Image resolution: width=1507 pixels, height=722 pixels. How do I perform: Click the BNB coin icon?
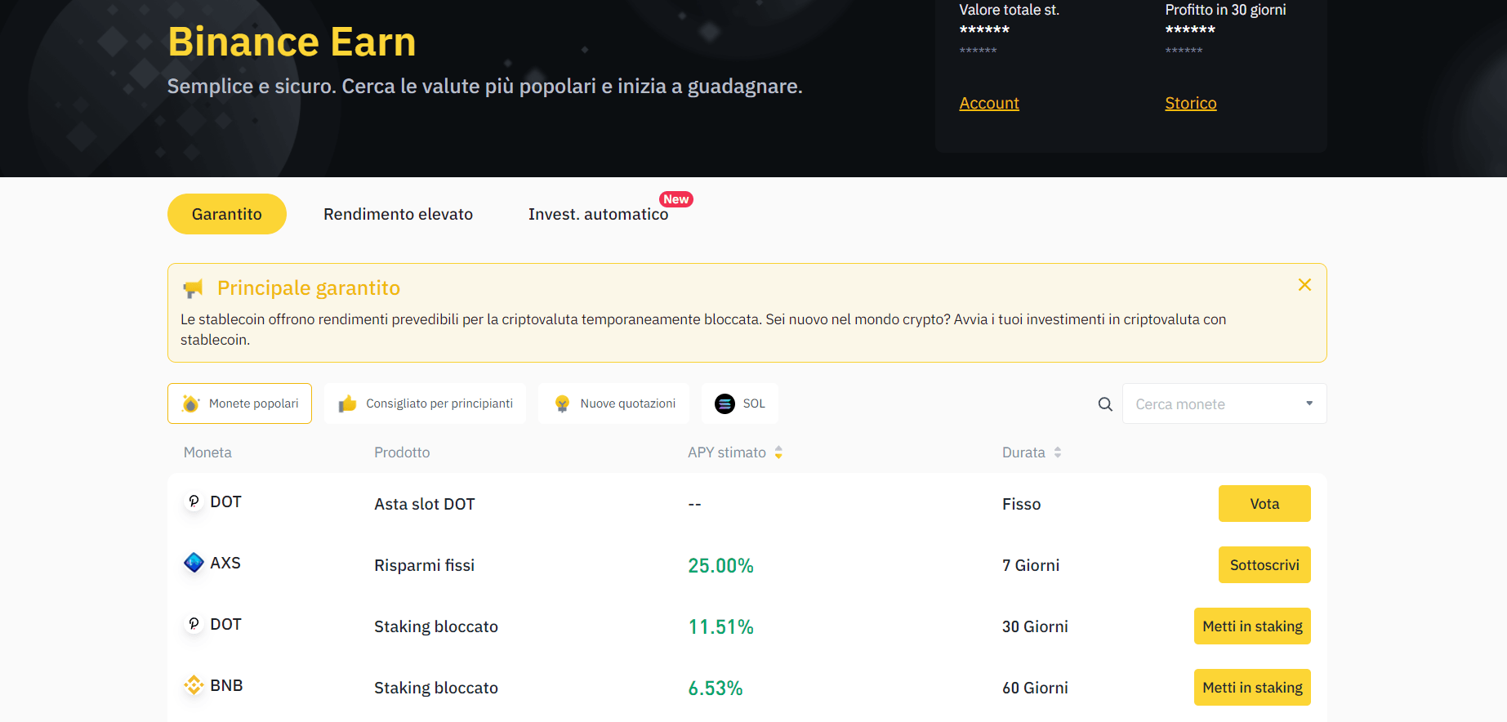[x=194, y=685]
